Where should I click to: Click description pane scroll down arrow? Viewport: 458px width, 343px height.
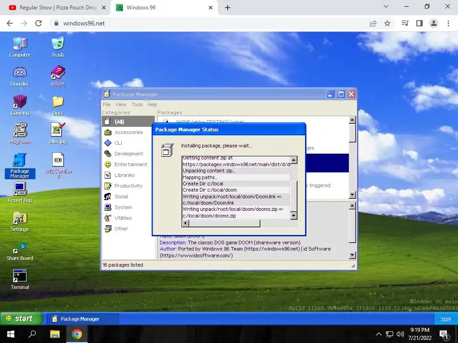pyautogui.click(x=352, y=255)
